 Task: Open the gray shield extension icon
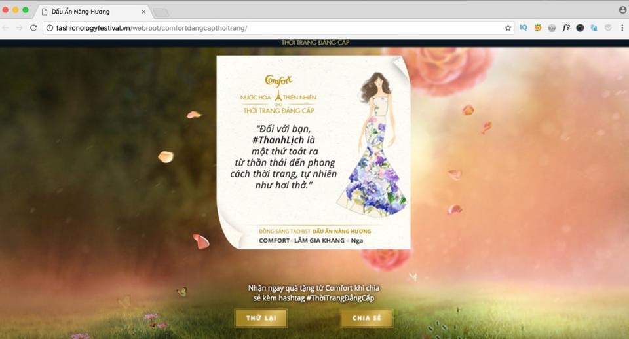pos(608,27)
